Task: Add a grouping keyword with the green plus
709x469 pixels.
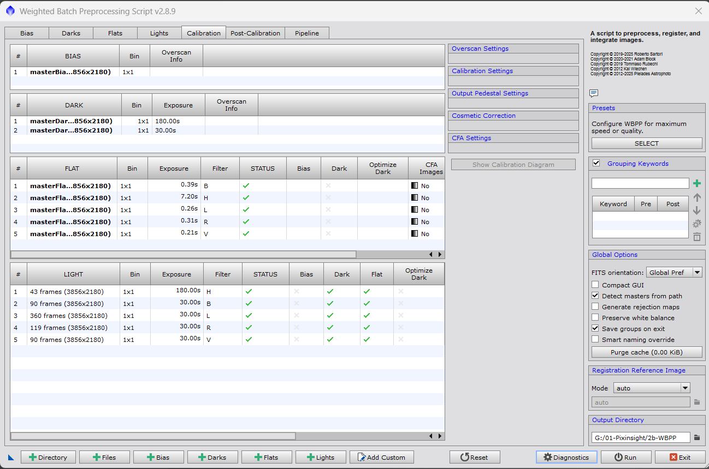Action: click(697, 184)
